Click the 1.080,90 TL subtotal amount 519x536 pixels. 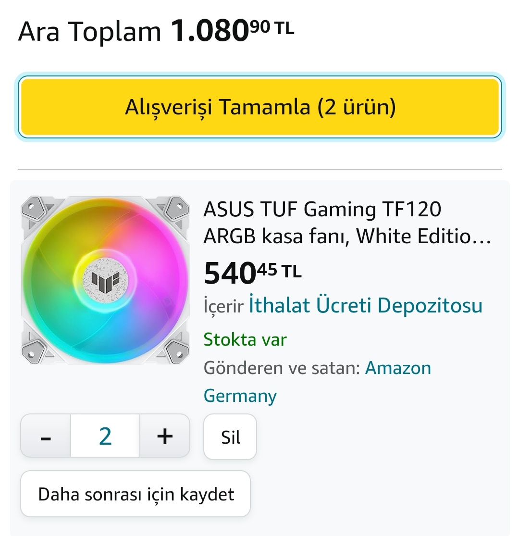tap(233, 31)
